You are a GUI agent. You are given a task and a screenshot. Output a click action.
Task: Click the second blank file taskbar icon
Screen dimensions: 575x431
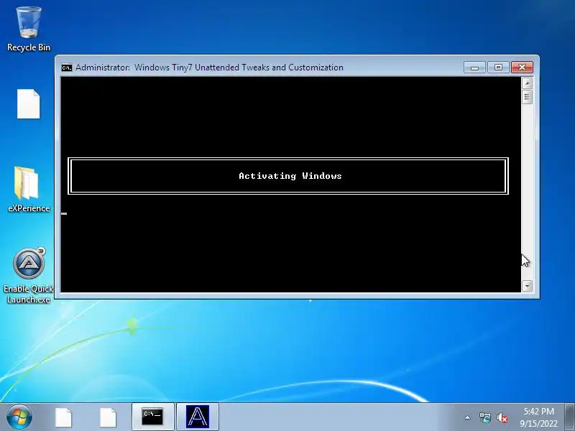(109, 417)
